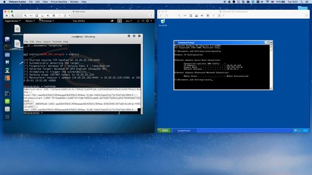
Task: Select the Terminal icon in Kali dock
Action: click(7, 47)
